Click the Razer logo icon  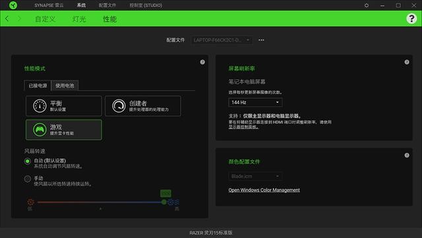13,5
